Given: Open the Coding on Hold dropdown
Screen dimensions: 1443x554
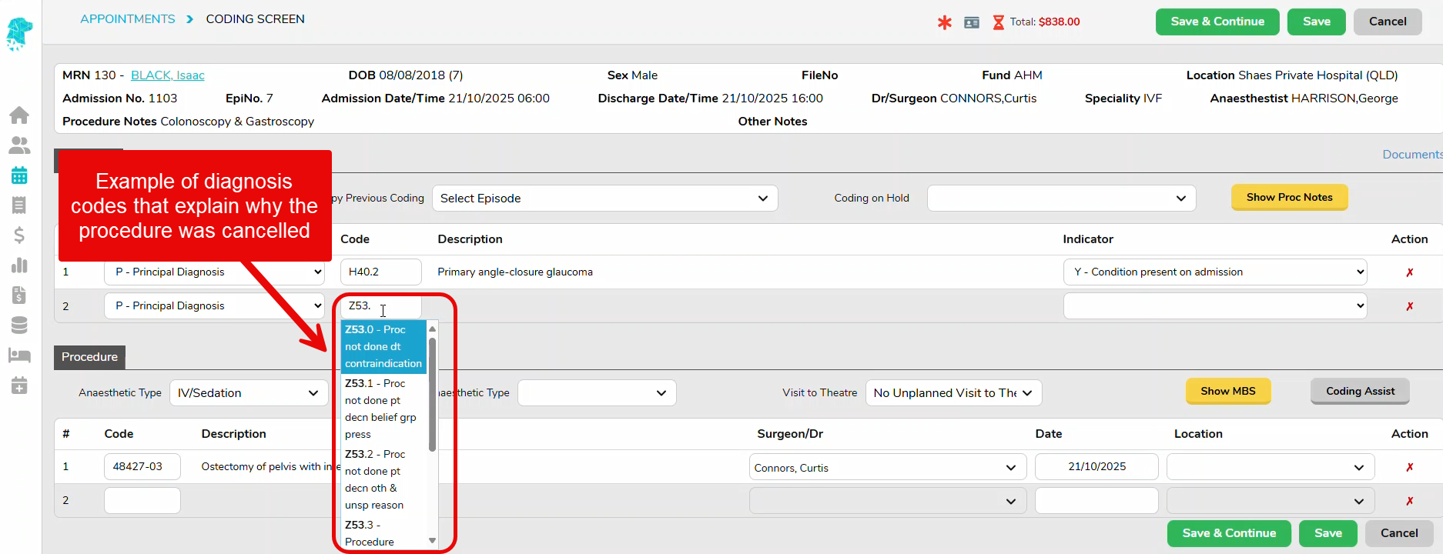Looking at the screenshot, I should click(1060, 199).
